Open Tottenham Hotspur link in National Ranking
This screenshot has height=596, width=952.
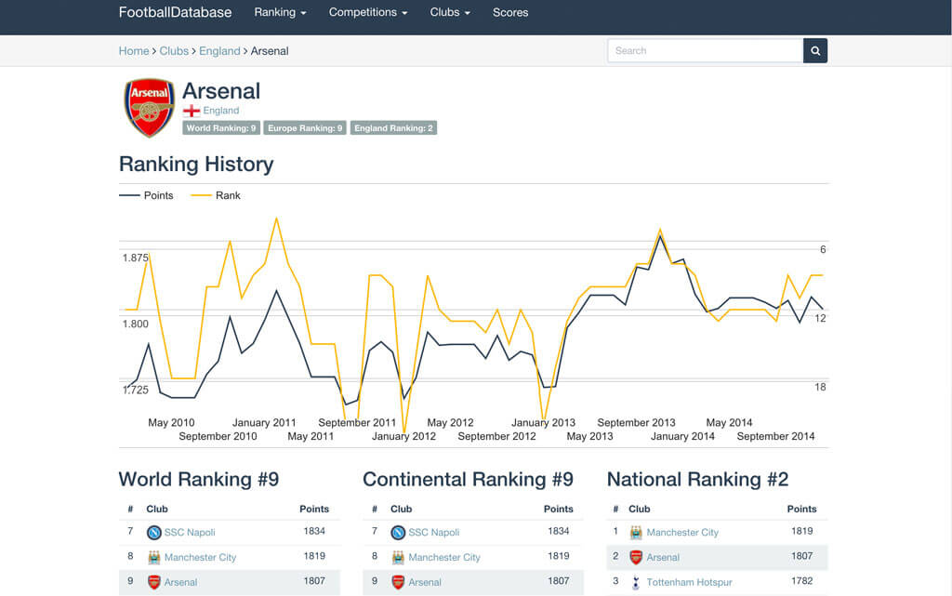tap(689, 582)
